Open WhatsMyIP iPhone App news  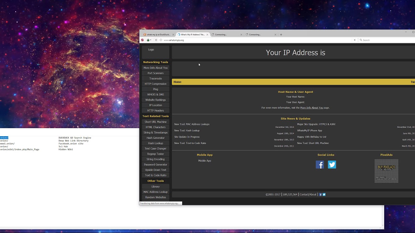tap(310, 131)
